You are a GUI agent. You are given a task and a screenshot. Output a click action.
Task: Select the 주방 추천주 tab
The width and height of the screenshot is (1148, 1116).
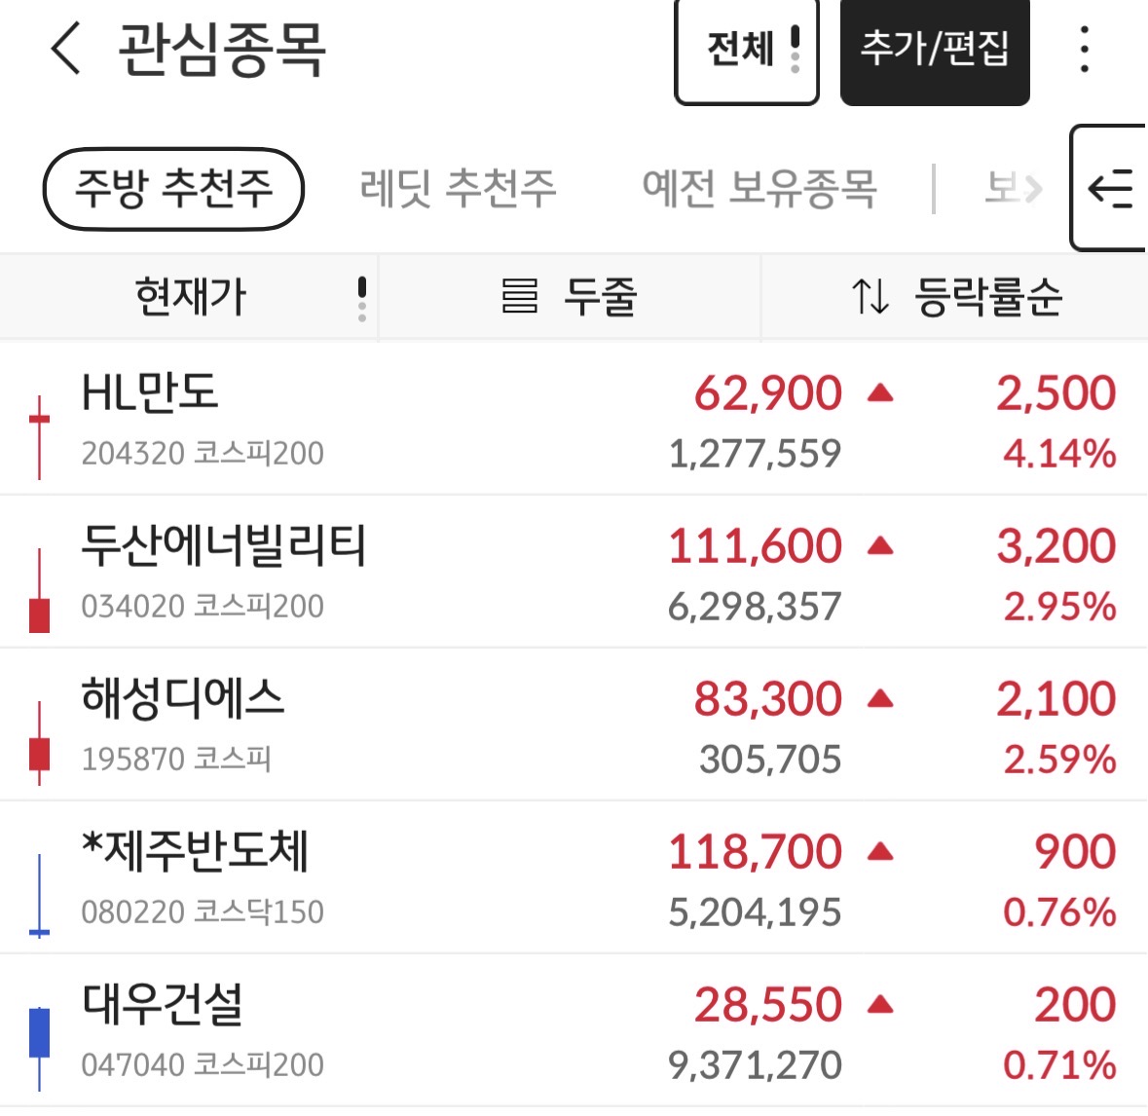point(173,189)
